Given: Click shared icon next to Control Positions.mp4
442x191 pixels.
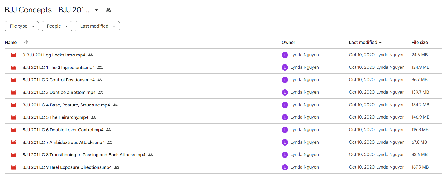Looking at the screenshot, I should tap(100, 80).
